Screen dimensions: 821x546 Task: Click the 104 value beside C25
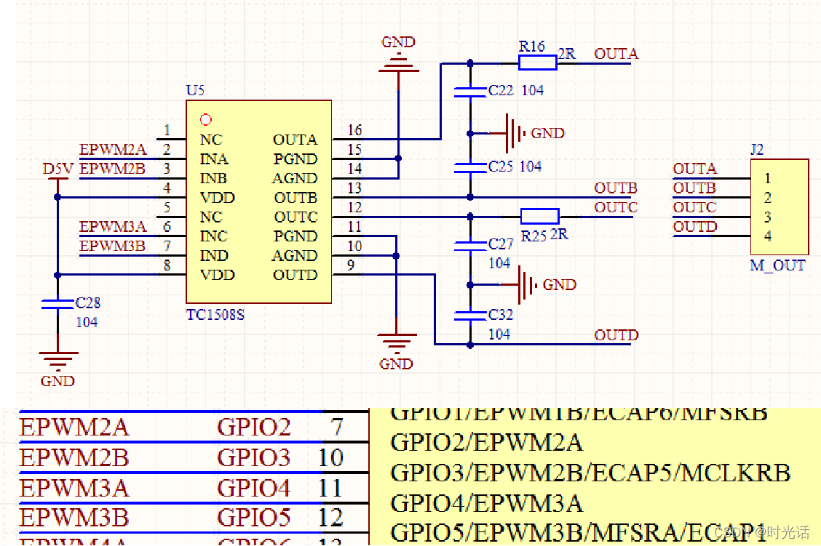pos(531,166)
